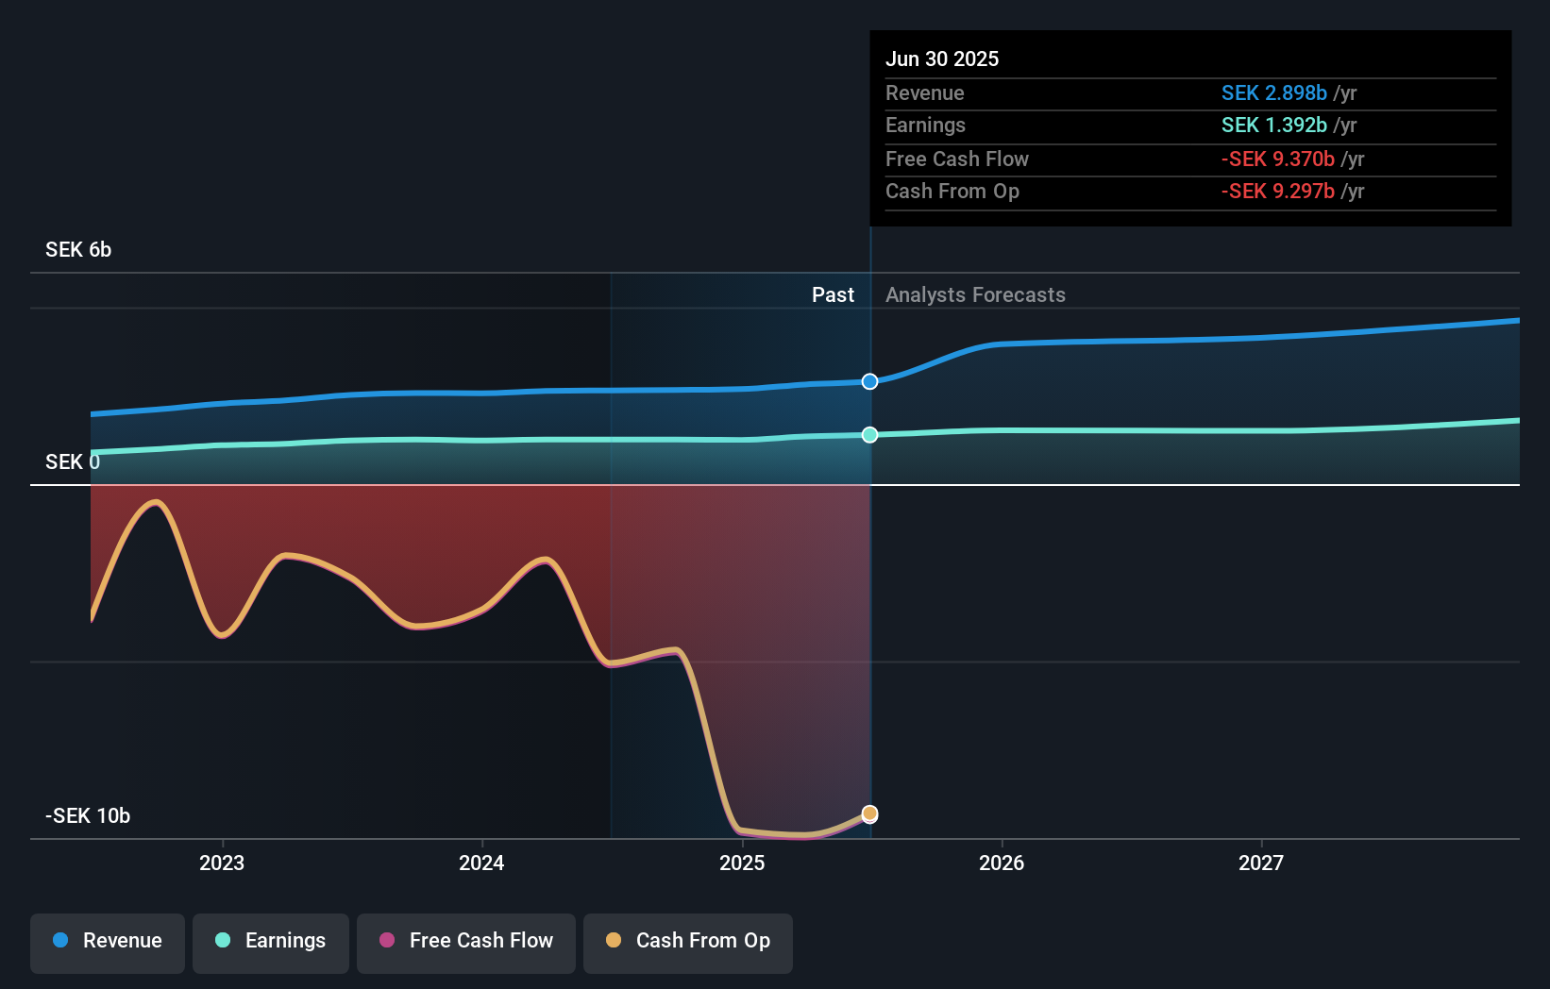The image size is (1550, 989).
Task: Toggle the Revenue legend series
Action: 108,942
